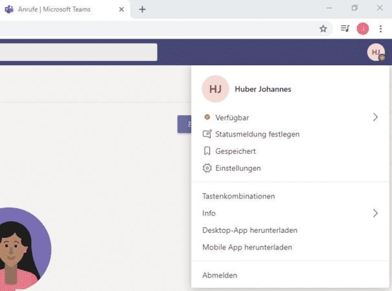Click the Gespeichert bookmark icon
Image resolution: width=392 pixels, height=291 pixels.
(x=207, y=151)
